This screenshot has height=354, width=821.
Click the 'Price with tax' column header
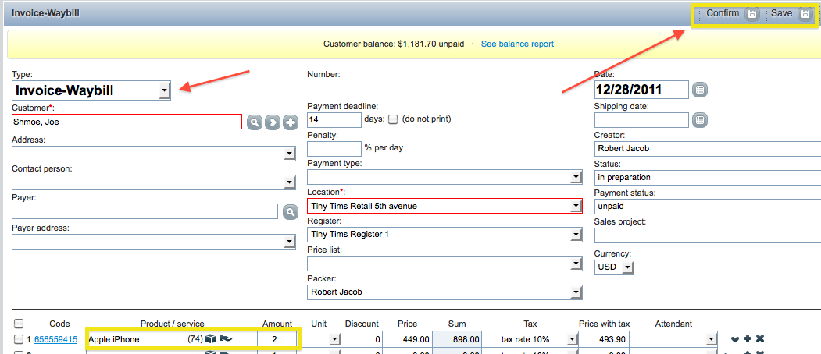pyautogui.click(x=603, y=324)
